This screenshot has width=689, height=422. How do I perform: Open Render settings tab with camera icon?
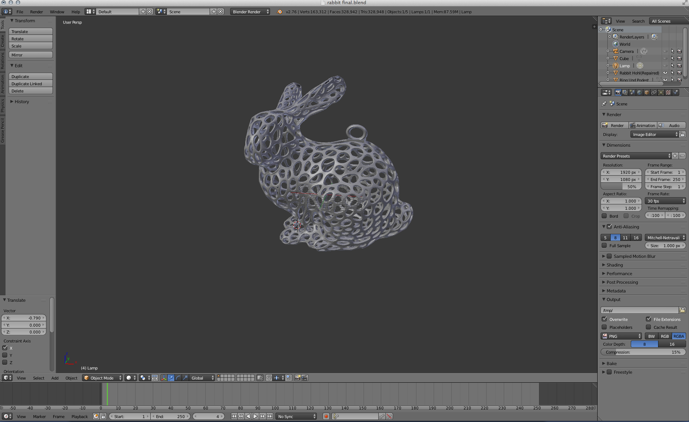618,92
